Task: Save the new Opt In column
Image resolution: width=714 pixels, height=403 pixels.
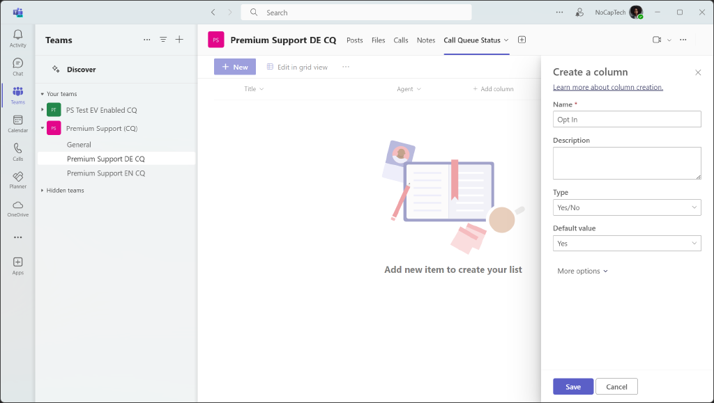Action: [x=572, y=386]
